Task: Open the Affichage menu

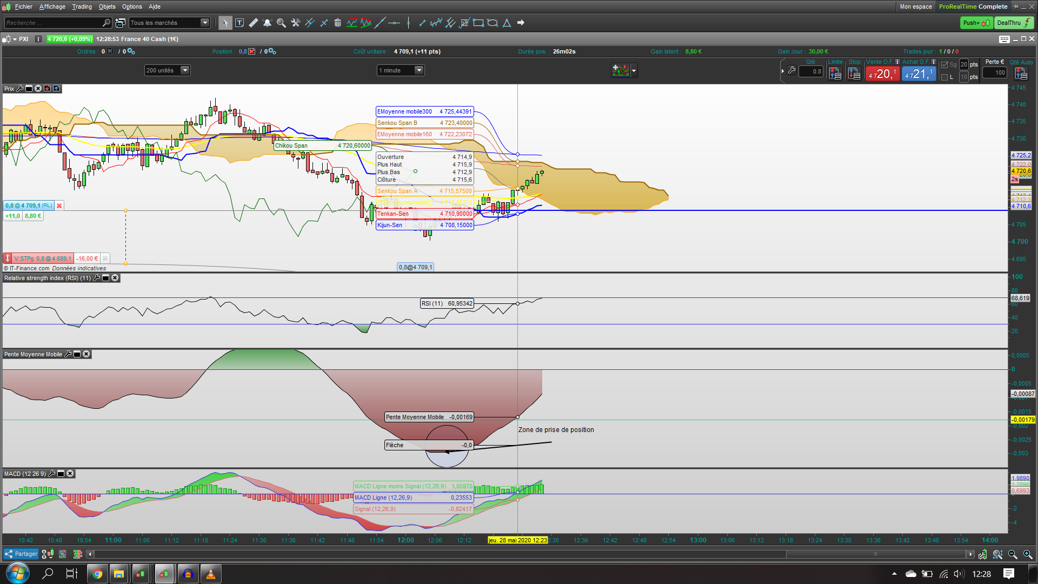Action: [52, 6]
